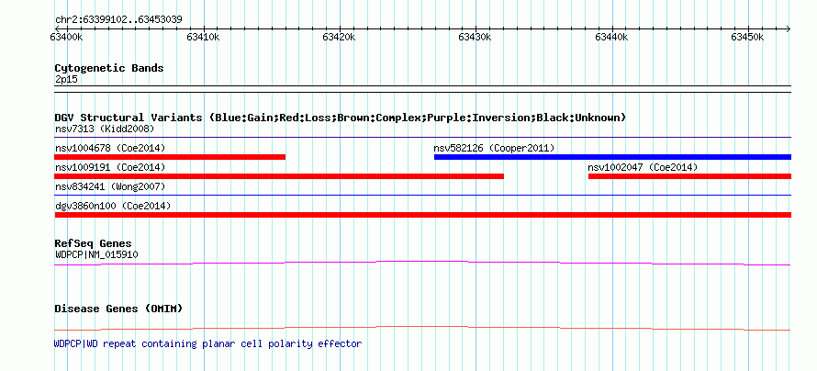Click the 2p15 cytogenetic band label

pyautogui.click(x=66, y=80)
